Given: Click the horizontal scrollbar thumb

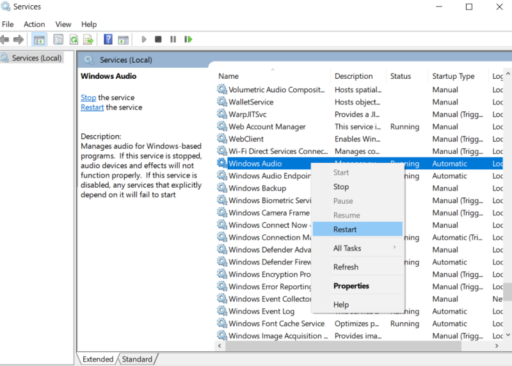Looking at the screenshot, I should point(343,345).
